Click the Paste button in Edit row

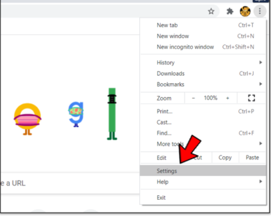(252, 158)
